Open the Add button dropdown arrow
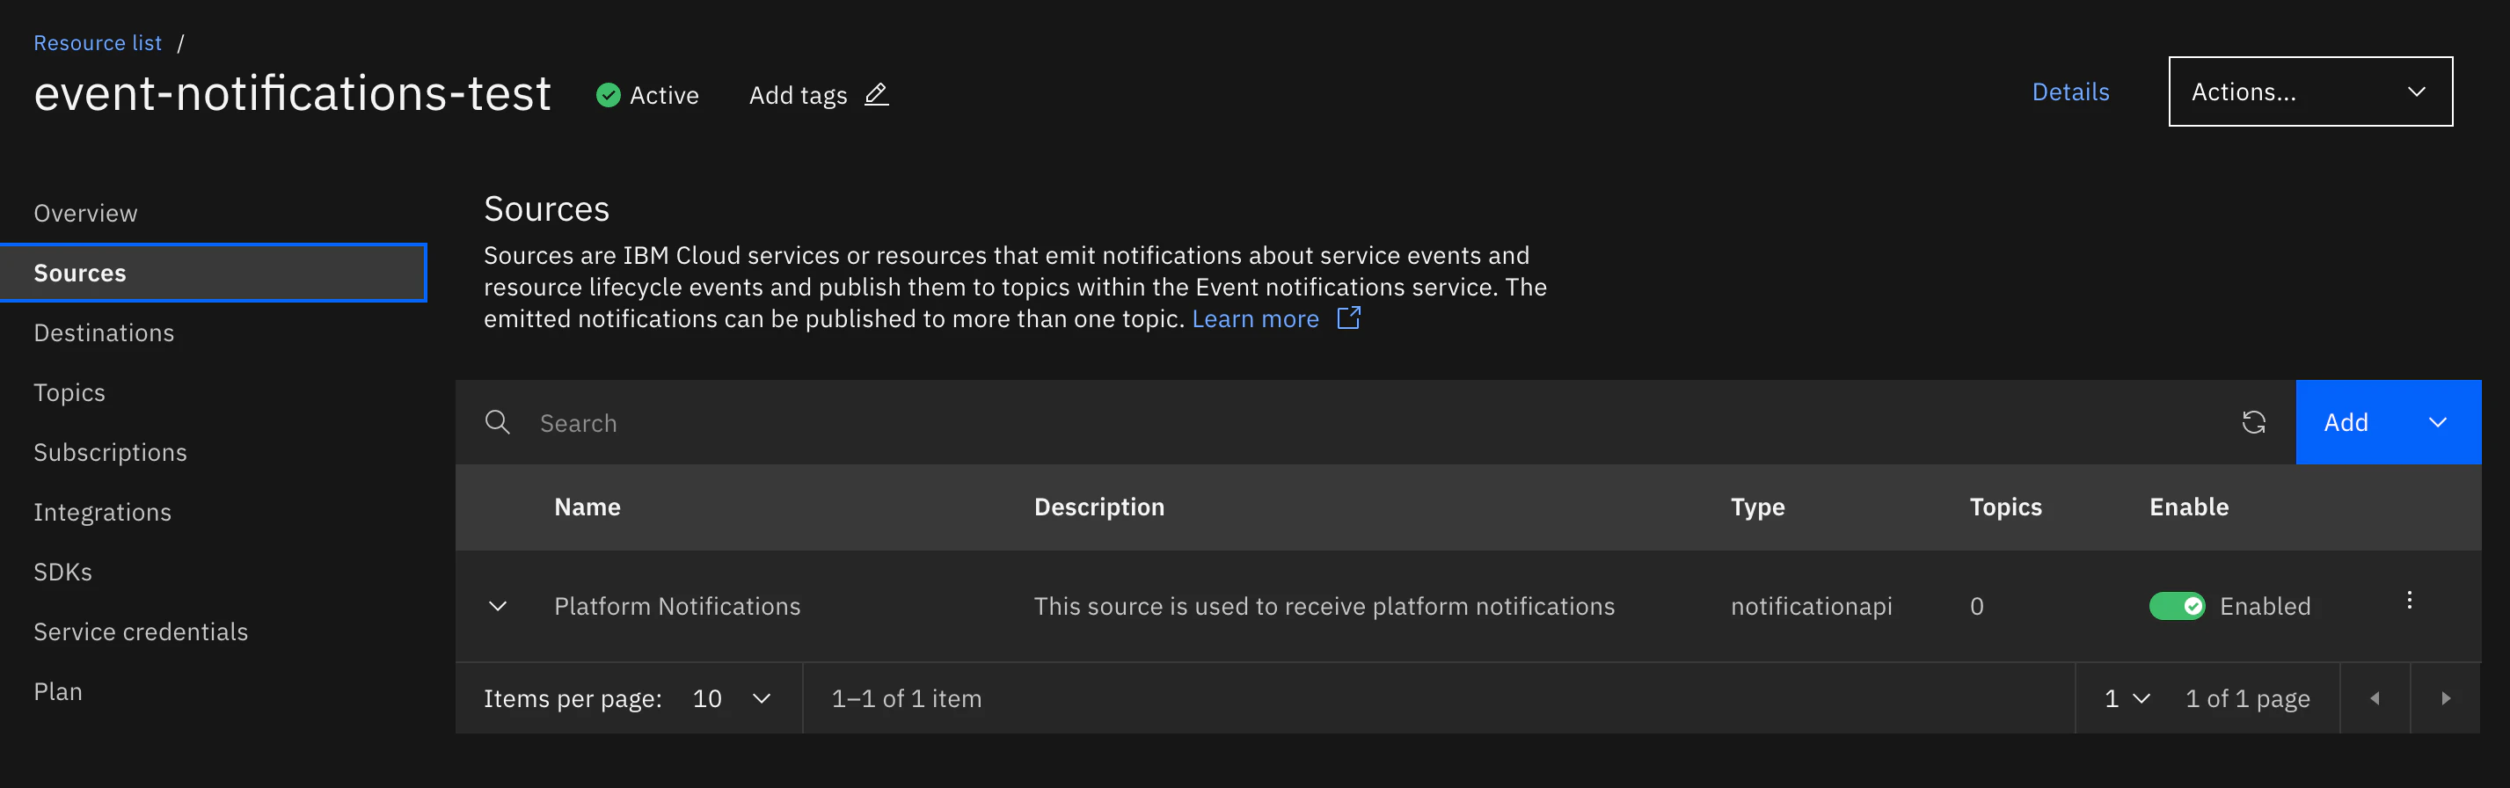The width and height of the screenshot is (2510, 788). click(2437, 423)
